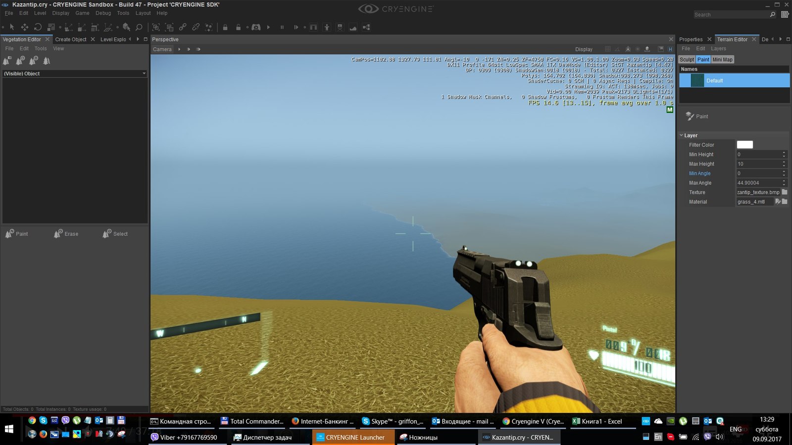Open the Level Explorer tab

113,40
